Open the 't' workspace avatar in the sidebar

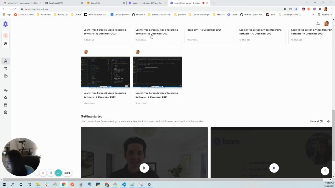[x=5, y=36]
